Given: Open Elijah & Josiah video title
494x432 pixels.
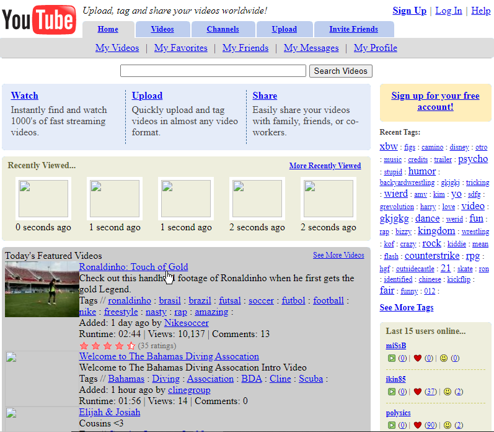Looking at the screenshot, I should coord(110,412).
